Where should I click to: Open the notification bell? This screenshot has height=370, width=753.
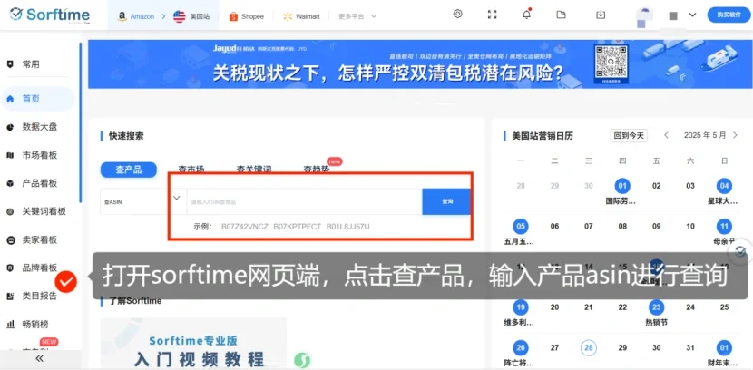tap(527, 14)
